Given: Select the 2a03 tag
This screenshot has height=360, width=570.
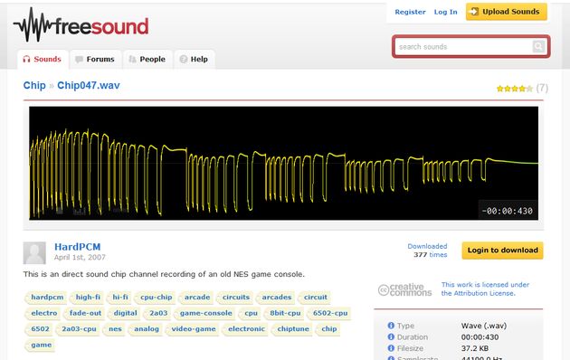Looking at the screenshot, I should coord(157,313).
